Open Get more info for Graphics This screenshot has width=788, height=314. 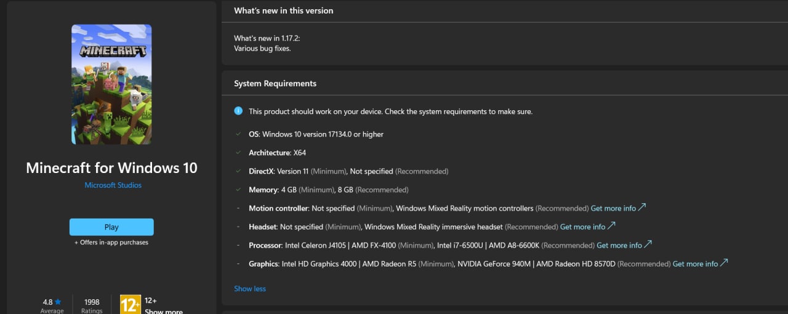[695, 264]
